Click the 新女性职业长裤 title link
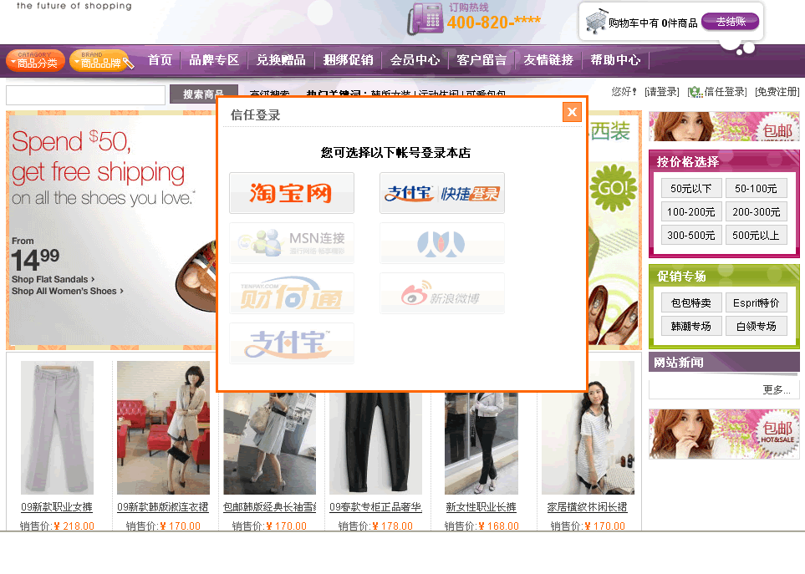 coord(481,507)
